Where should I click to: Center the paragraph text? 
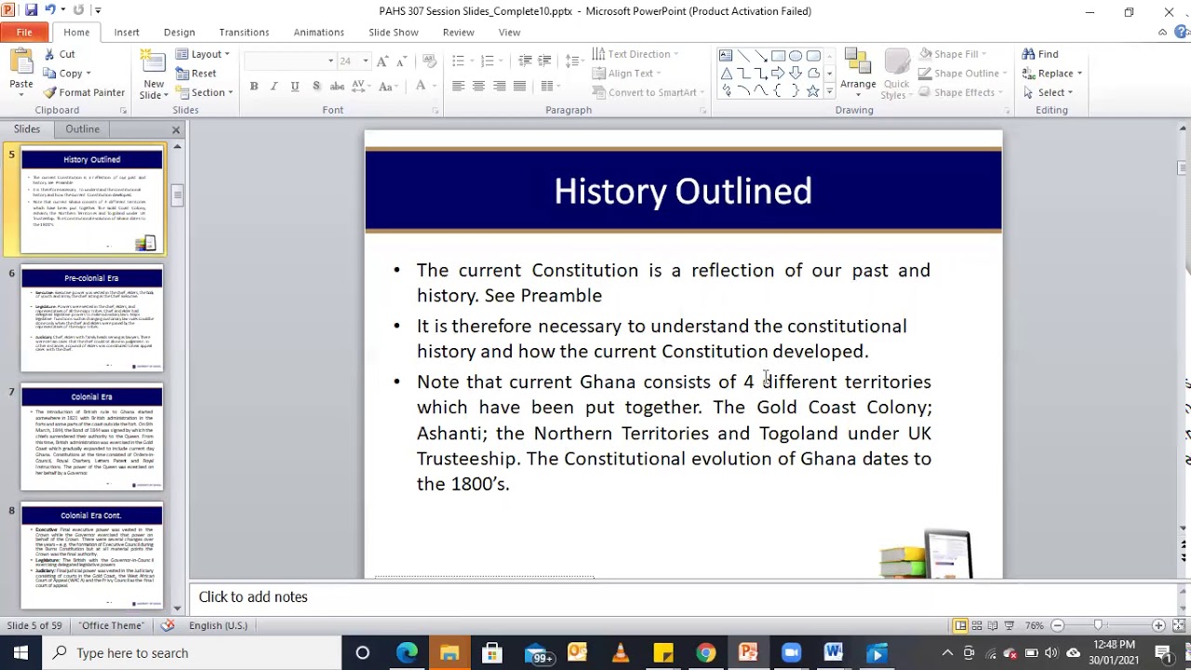(x=478, y=86)
